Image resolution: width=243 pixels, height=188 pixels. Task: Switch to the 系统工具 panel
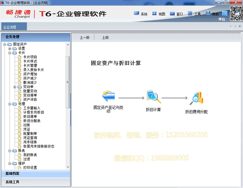click(36, 182)
